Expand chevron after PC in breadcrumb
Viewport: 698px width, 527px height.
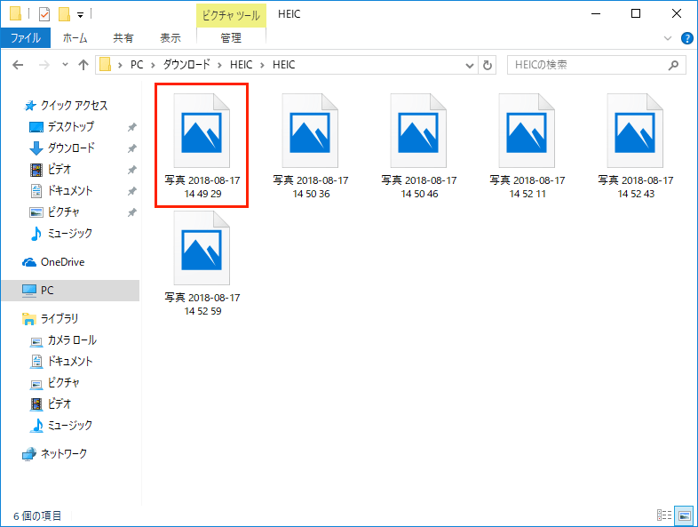pos(153,66)
